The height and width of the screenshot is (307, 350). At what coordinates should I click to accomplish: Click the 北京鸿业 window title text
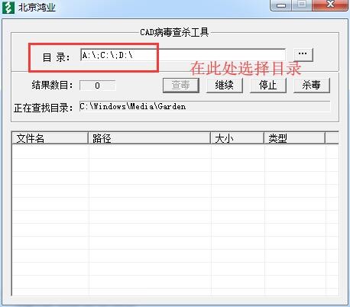click(37, 8)
